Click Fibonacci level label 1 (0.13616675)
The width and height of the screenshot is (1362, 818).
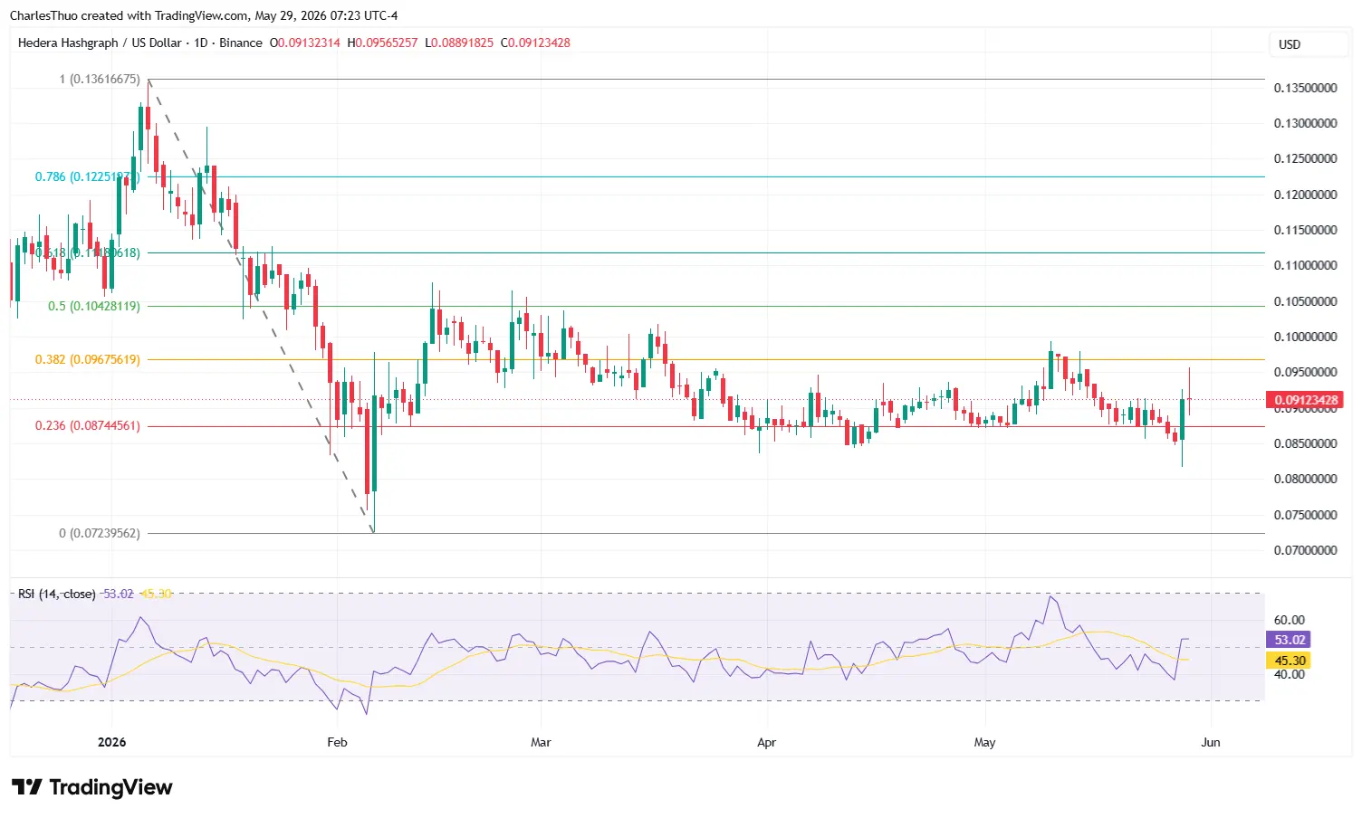[100, 80]
